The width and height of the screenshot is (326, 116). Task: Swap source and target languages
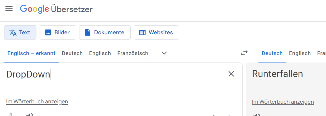244,53
